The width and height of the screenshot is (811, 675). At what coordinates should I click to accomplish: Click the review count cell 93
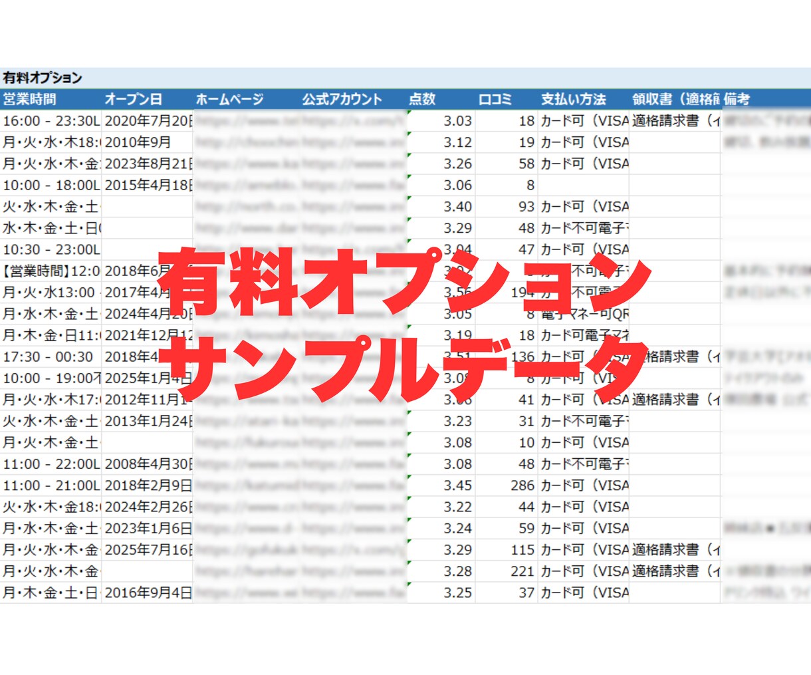pyautogui.click(x=507, y=207)
